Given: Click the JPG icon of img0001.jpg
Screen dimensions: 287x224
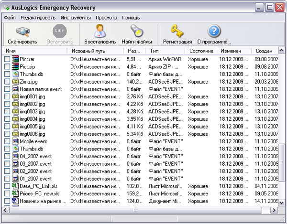Looking at the screenshot, I should pos(15,96).
